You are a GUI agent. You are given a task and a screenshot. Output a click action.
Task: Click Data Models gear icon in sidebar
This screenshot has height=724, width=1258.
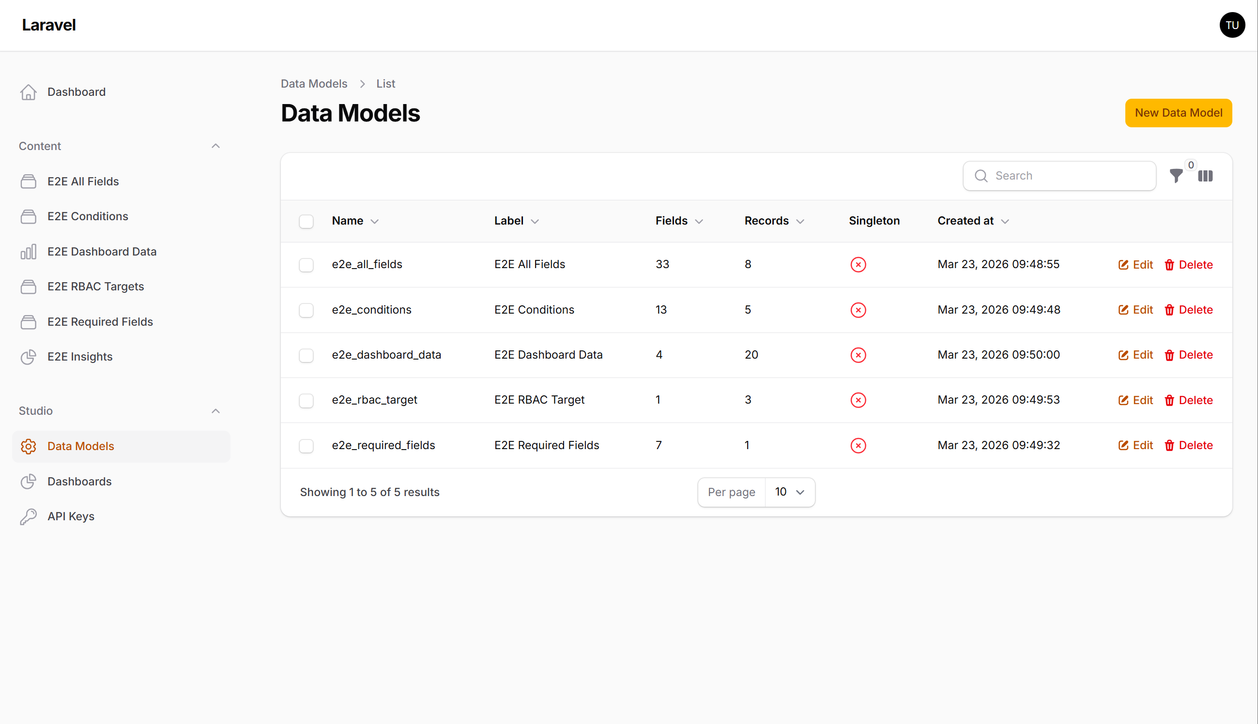tap(29, 447)
